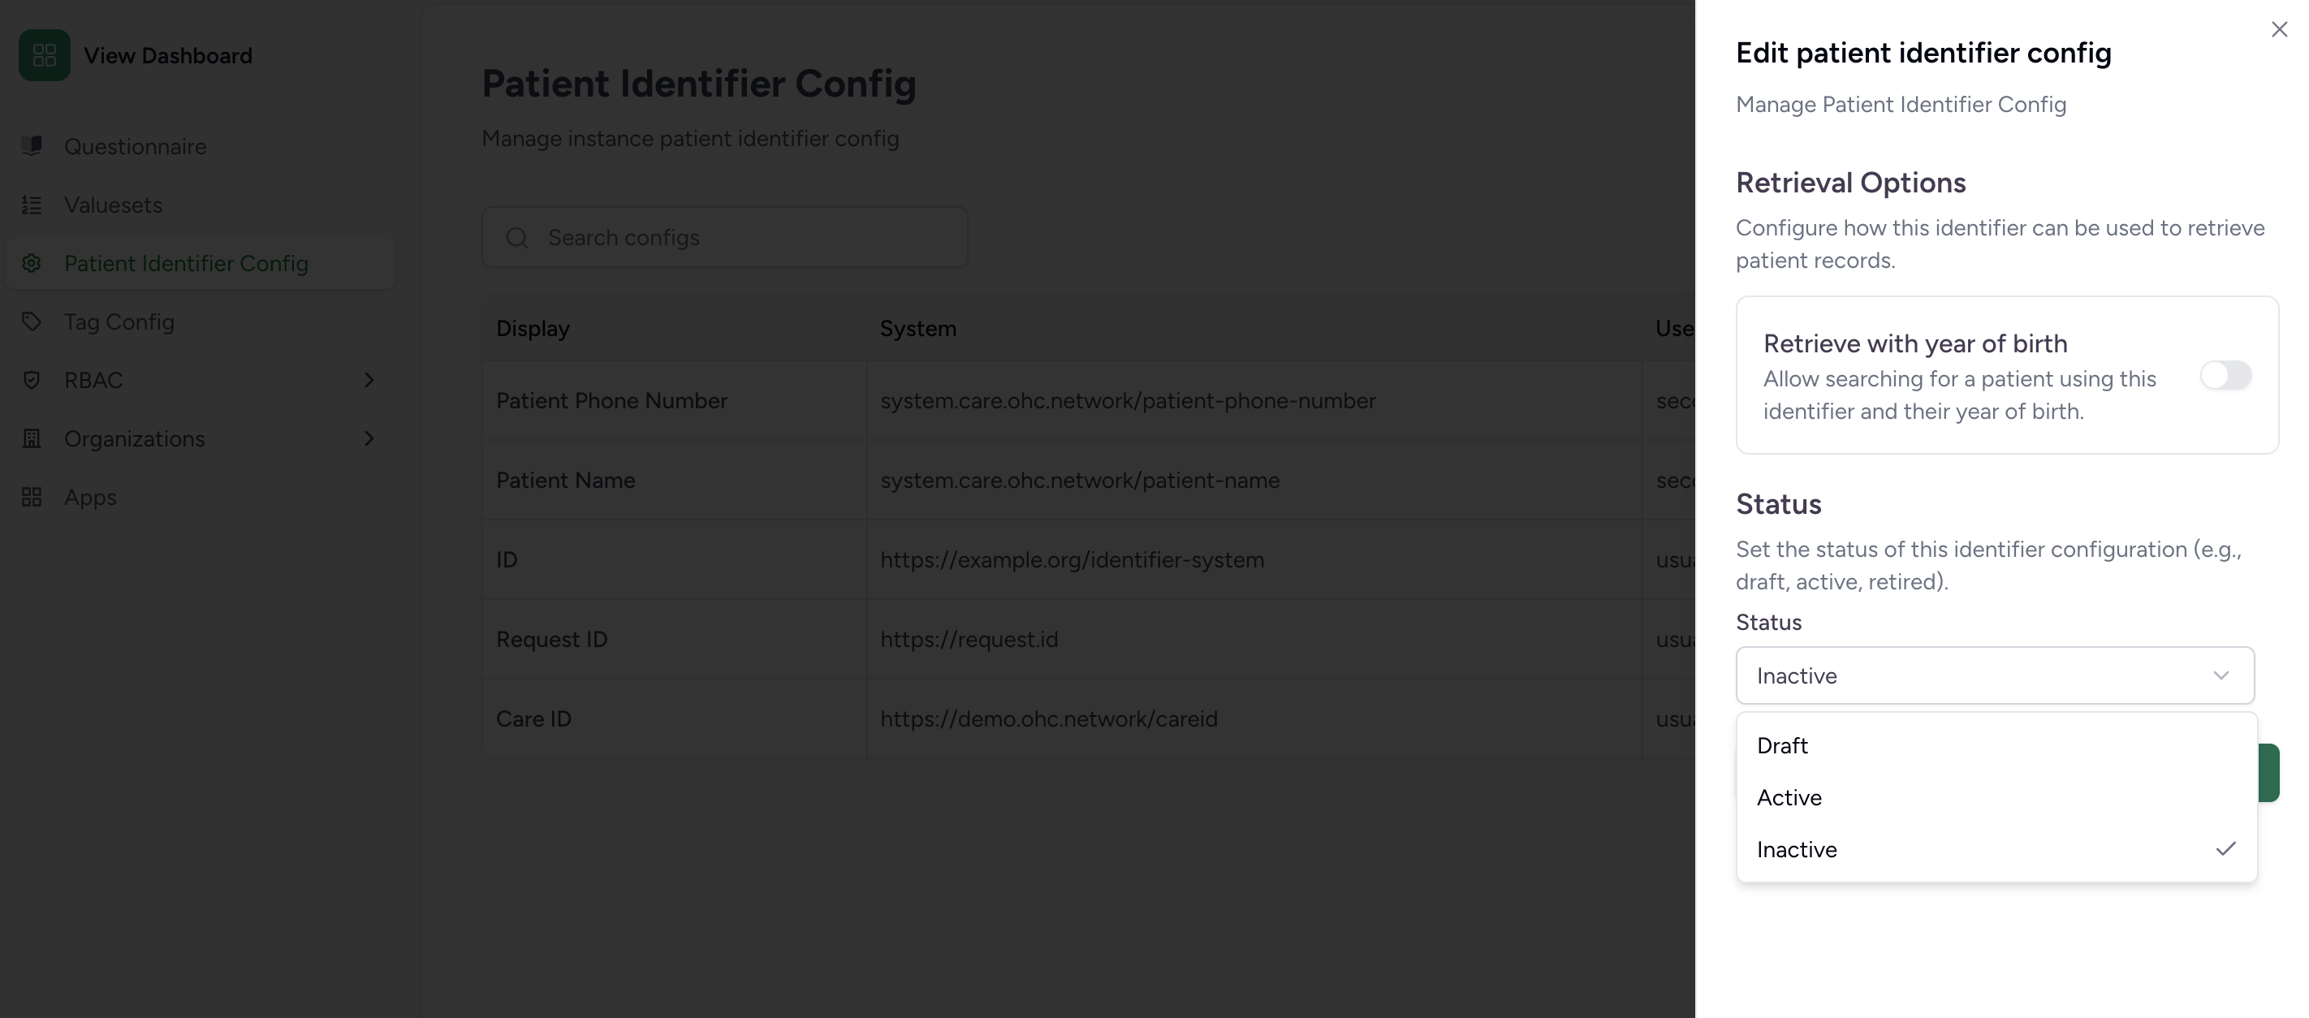This screenshot has width=2309, height=1018.
Task: Click the Valuesets list icon
Action: coord(32,205)
